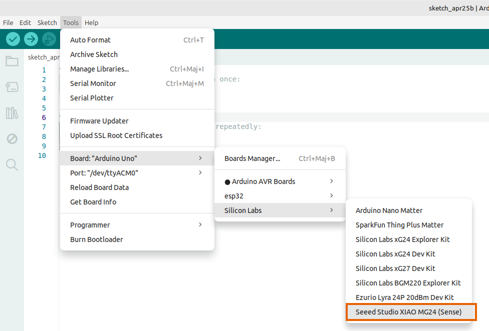The image size is (489, 331).
Task: Select Ezurio Lyra 24P 20dBm Dev Kit
Action: pos(409,297)
